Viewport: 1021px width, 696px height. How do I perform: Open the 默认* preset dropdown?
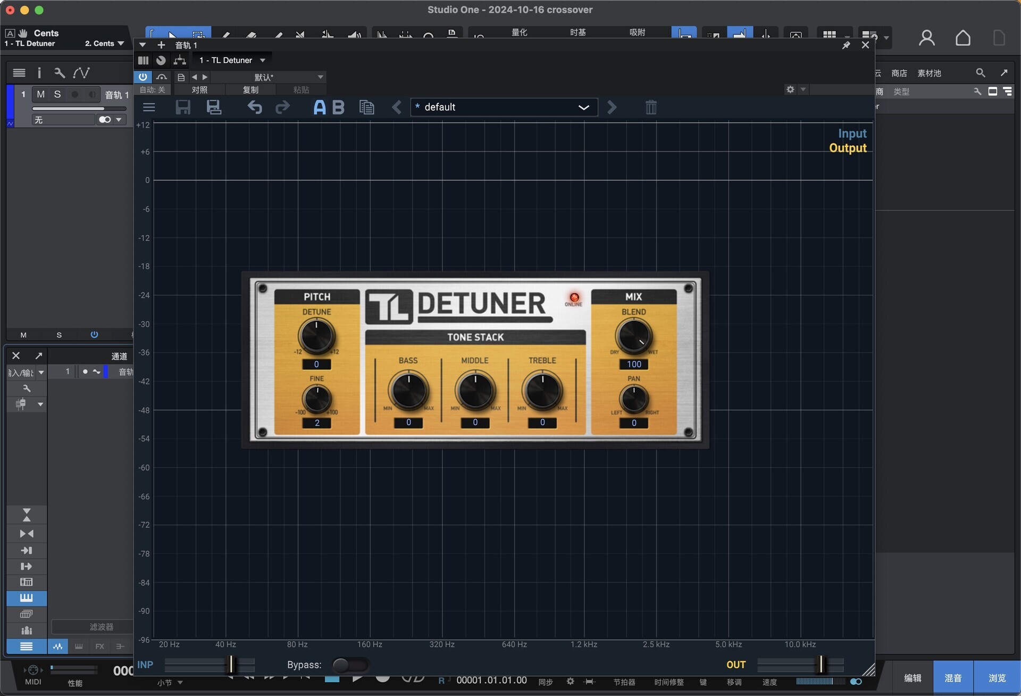(x=269, y=77)
